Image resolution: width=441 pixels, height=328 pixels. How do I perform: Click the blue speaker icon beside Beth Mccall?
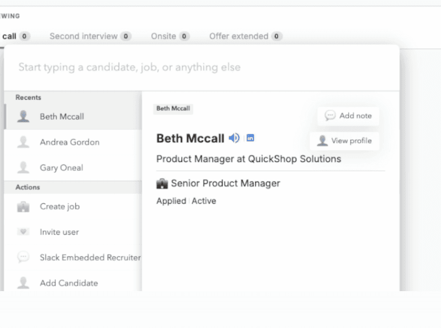point(234,138)
